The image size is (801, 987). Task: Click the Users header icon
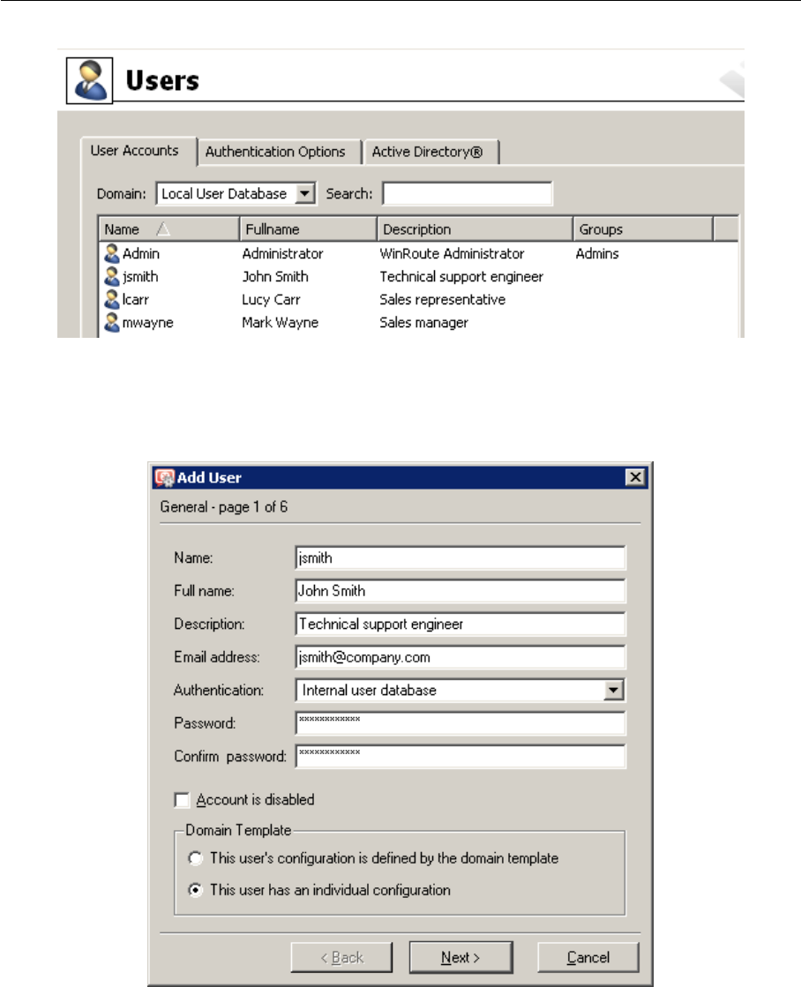click(89, 80)
